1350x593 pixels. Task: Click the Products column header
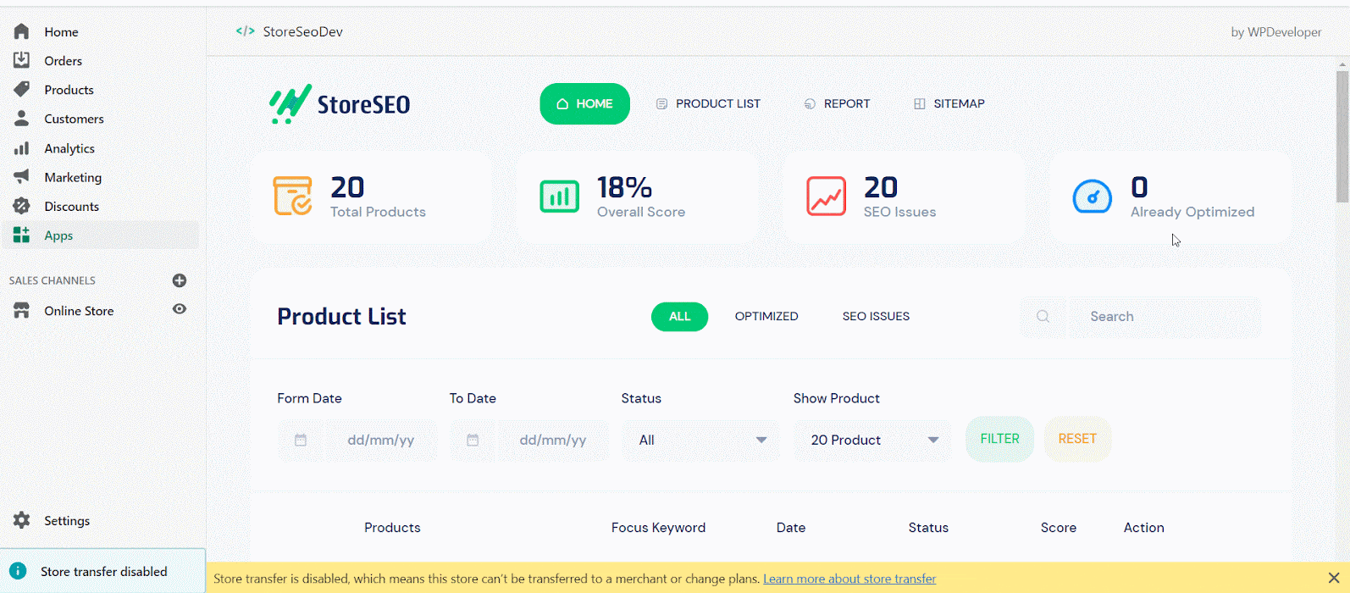pos(392,527)
